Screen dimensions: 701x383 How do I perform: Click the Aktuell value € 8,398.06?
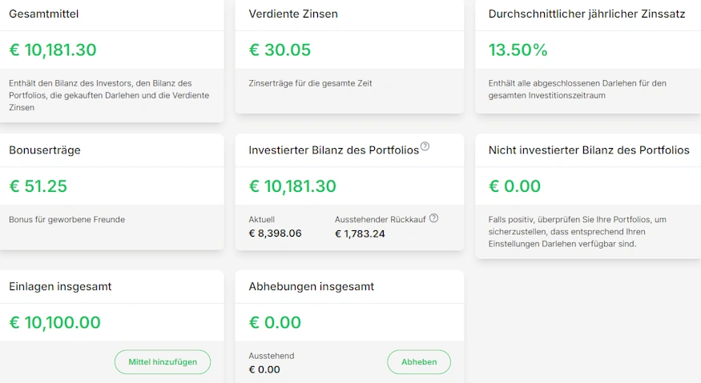point(275,233)
